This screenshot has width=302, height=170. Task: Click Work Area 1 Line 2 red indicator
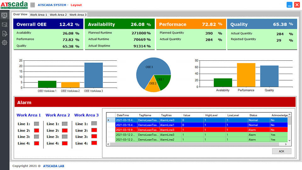pyautogui.click(x=36, y=130)
